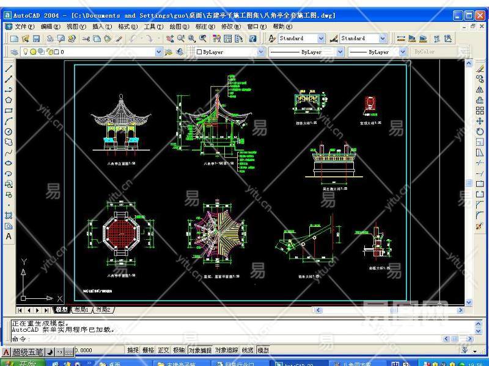This screenshot has width=489, height=366.
Task: Click the Save diskette icon
Action: [x=37, y=38]
